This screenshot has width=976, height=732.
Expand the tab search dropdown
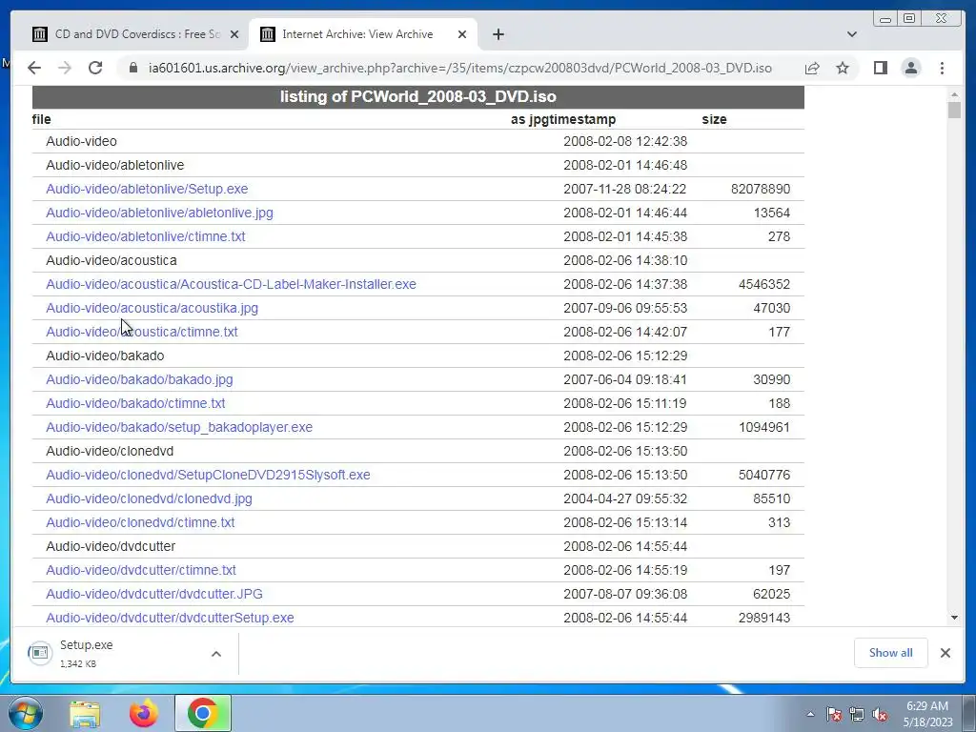click(852, 34)
